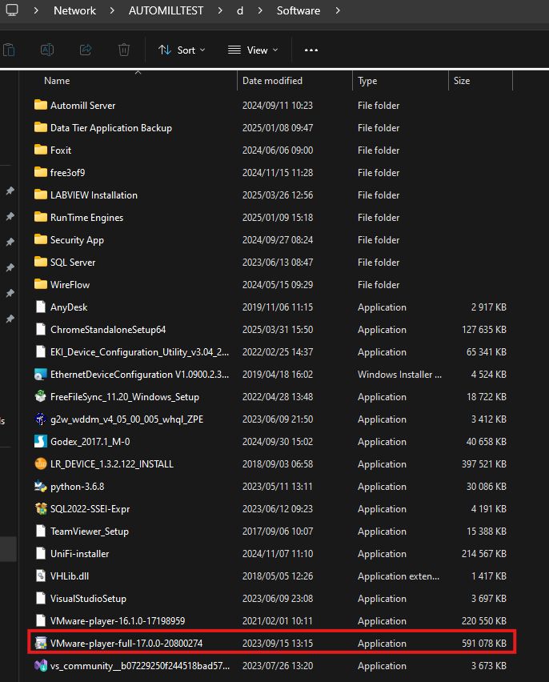Select Software in the breadcrumb path

pyautogui.click(x=299, y=10)
